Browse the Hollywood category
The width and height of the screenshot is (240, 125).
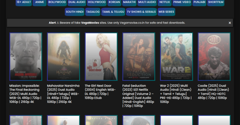(97, 2)
